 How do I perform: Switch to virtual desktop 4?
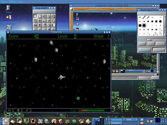coord(102,123)
